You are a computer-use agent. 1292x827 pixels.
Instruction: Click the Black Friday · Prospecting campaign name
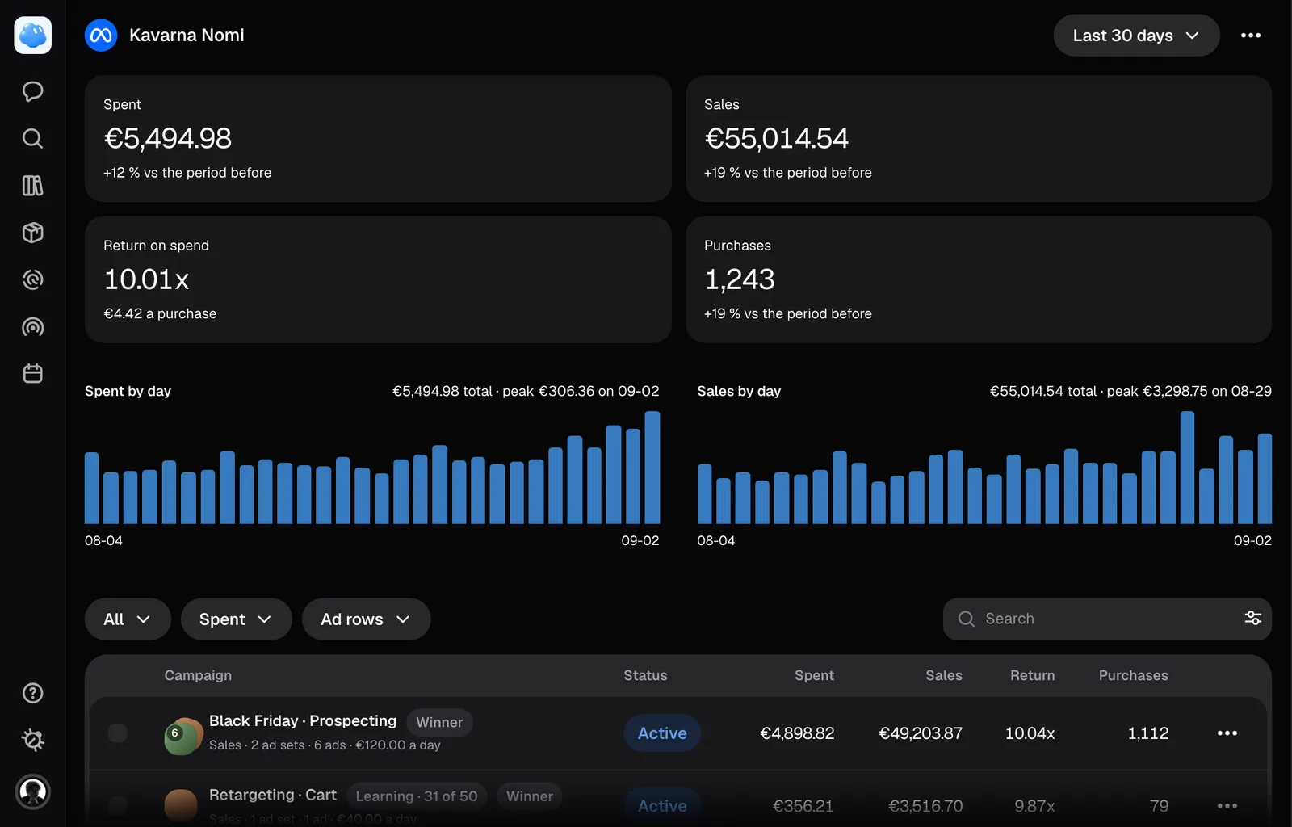[303, 720]
